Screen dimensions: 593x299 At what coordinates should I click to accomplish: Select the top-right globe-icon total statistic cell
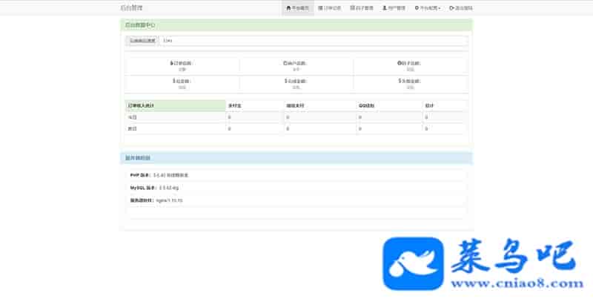pyautogui.click(x=411, y=66)
